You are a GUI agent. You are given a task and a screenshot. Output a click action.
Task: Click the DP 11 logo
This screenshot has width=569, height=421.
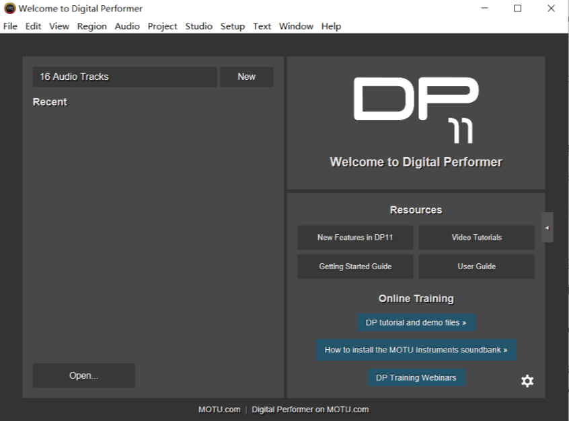(416, 109)
